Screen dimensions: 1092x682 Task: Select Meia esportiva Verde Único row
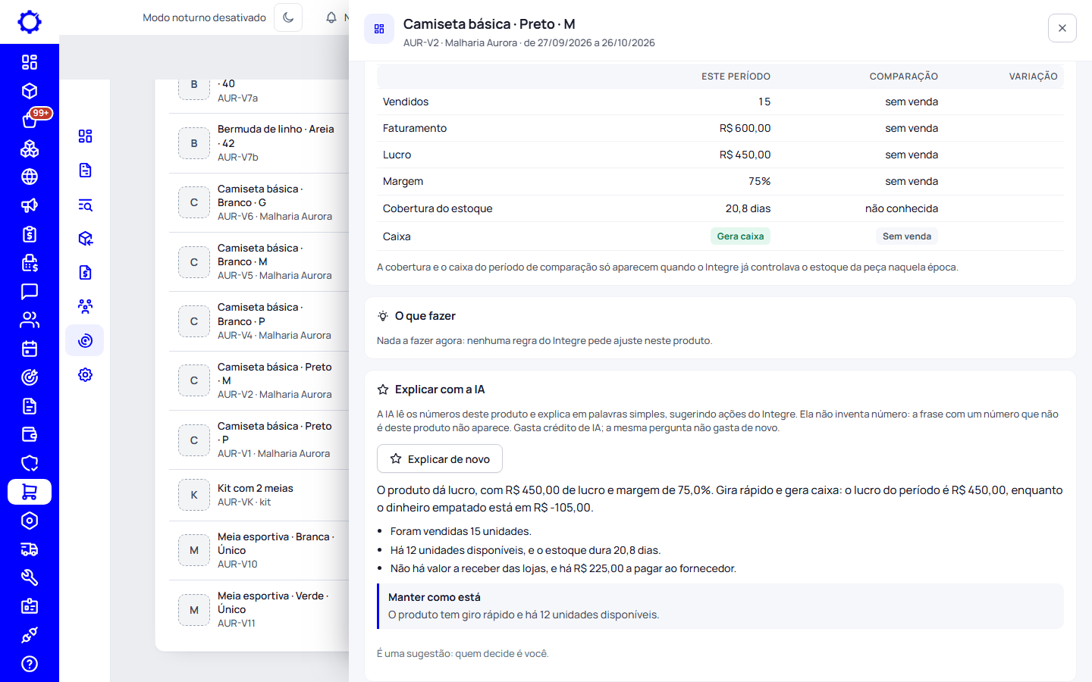[x=259, y=609]
